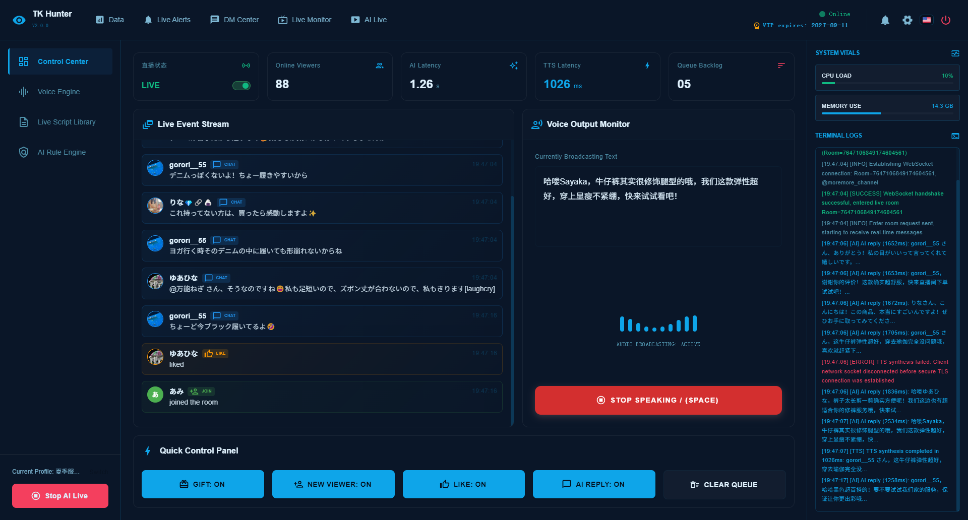The width and height of the screenshot is (968, 520).
Task: Click the Online Viewers people icon
Action: (380, 66)
